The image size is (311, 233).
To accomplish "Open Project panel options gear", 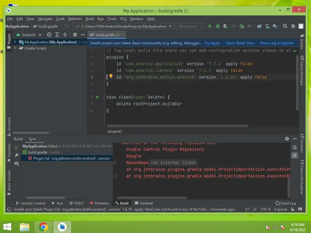I will 75,35.
